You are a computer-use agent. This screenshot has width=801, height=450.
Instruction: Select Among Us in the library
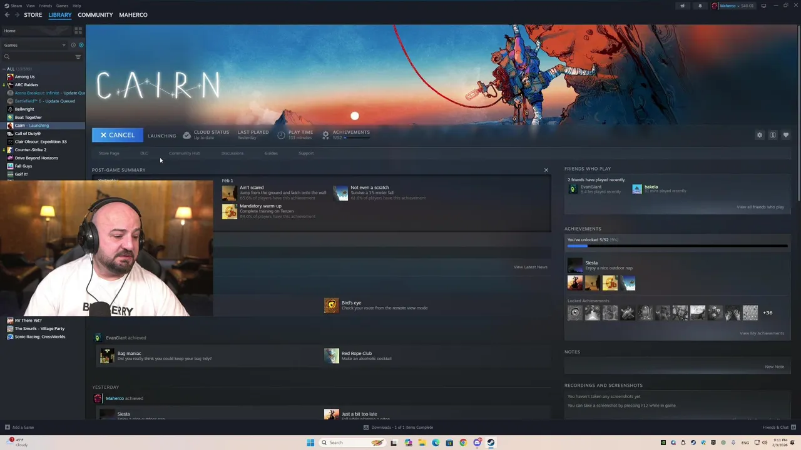pos(25,77)
